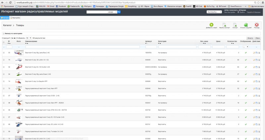Image resolution: width=265 pixels, height=140 pixels.
Task: Edit product Big Lama Blue 2.4G
Action: coord(254,53)
